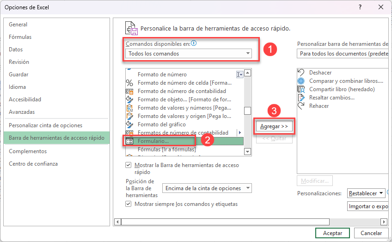Click the command list scroll down arrow

click(x=247, y=152)
